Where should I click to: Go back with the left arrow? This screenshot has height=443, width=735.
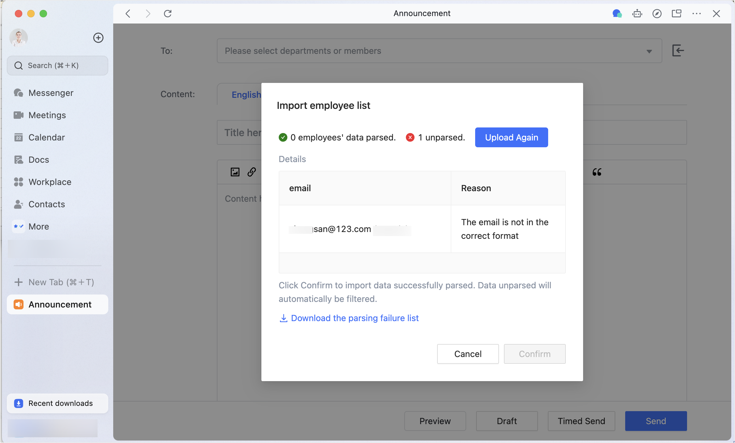[x=128, y=14]
